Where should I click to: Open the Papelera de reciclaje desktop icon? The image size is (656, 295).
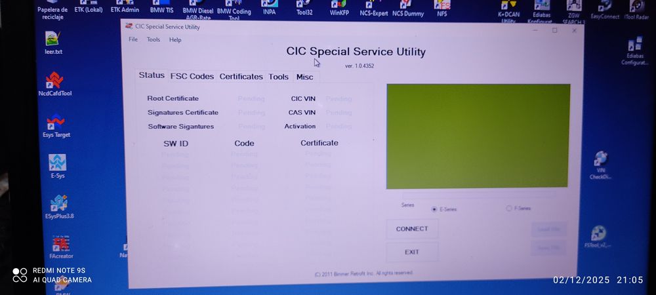52,10
